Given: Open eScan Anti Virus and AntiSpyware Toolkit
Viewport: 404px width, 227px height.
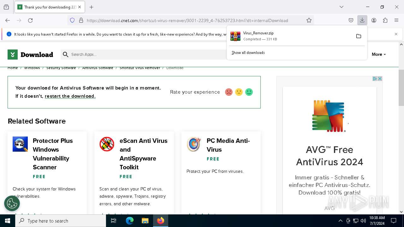Looking at the screenshot, I should (144, 154).
